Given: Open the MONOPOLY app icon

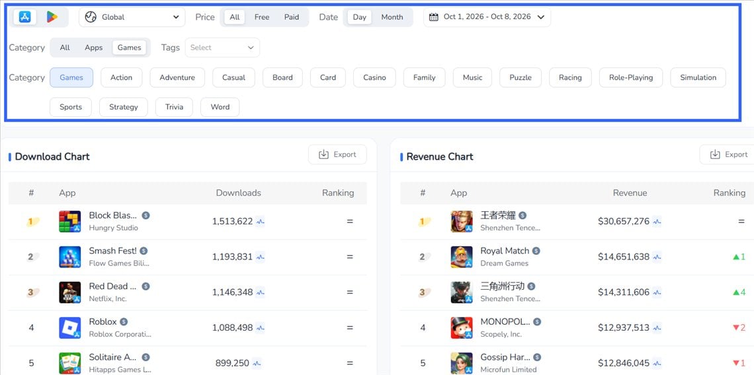Looking at the screenshot, I should 462,328.
